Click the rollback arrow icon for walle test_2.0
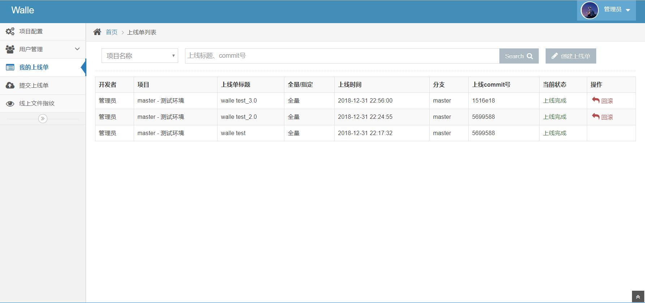Viewport: 645px width, 303px height. point(595,116)
